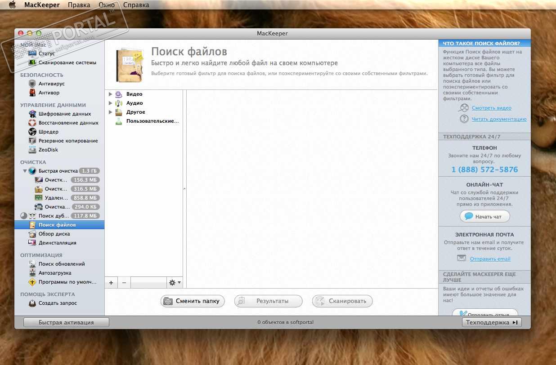
Task: Open the Правка menu
Action: click(x=79, y=5)
